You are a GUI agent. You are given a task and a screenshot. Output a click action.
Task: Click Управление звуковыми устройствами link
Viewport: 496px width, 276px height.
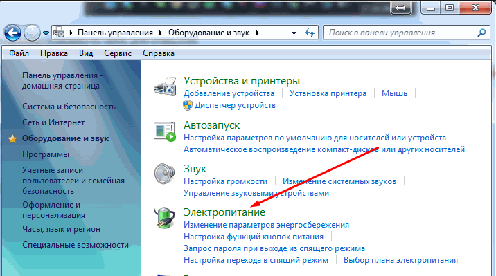click(x=256, y=193)
